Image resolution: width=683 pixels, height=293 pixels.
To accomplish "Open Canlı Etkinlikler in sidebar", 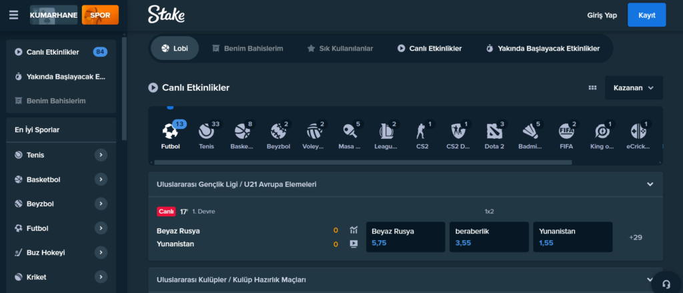I will coord(61,52).
